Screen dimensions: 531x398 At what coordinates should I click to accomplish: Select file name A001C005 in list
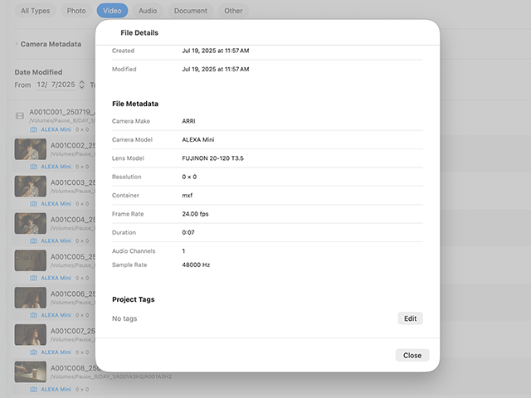point(73,257)
